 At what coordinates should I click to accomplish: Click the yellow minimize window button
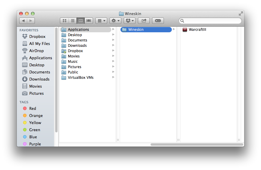pyautogui.click(x=27, y=14)
